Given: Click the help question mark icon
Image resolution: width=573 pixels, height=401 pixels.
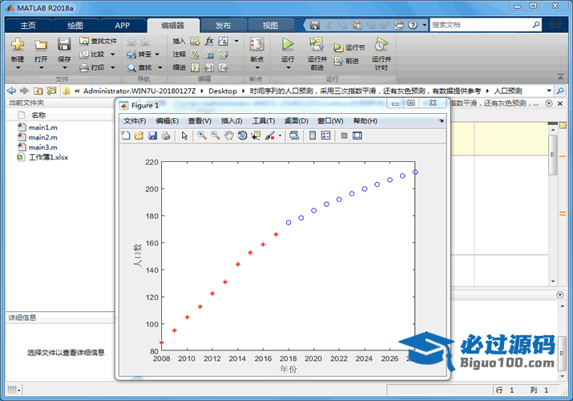Looking at the screenshot, I should click(x=413, y=25).
